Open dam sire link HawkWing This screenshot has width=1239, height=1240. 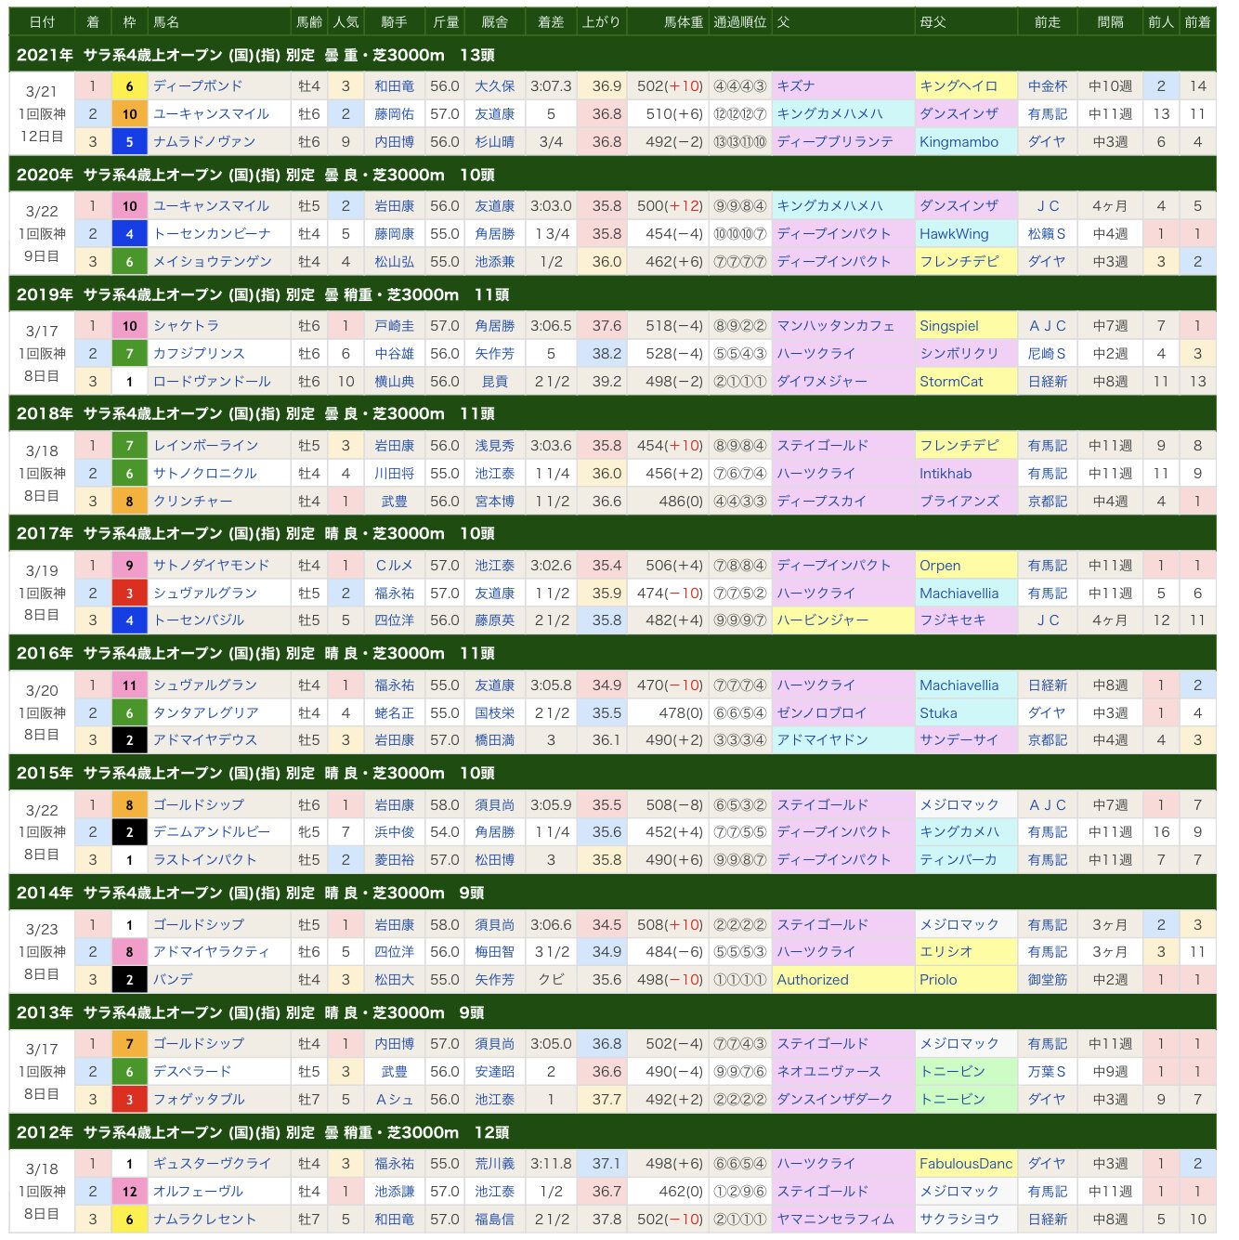pos(954,234)
